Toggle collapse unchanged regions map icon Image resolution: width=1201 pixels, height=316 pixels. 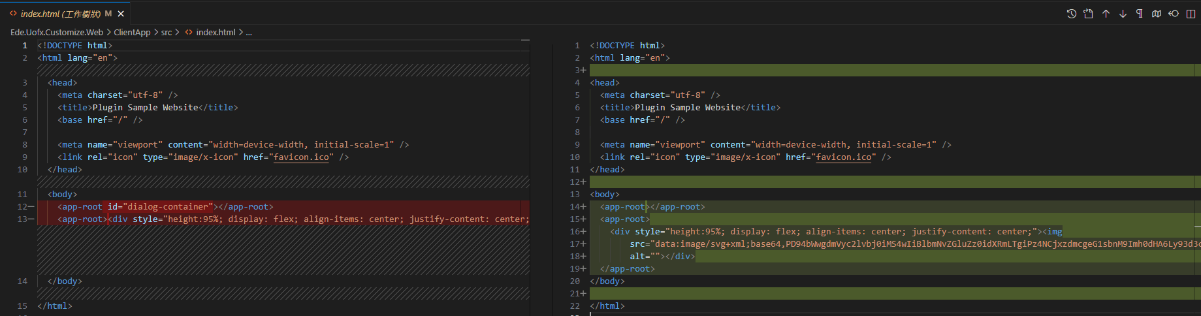1157,14
